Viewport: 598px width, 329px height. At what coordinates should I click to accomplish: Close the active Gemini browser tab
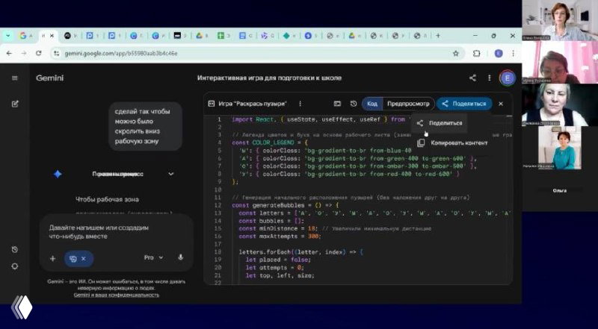tap(52, 36)
